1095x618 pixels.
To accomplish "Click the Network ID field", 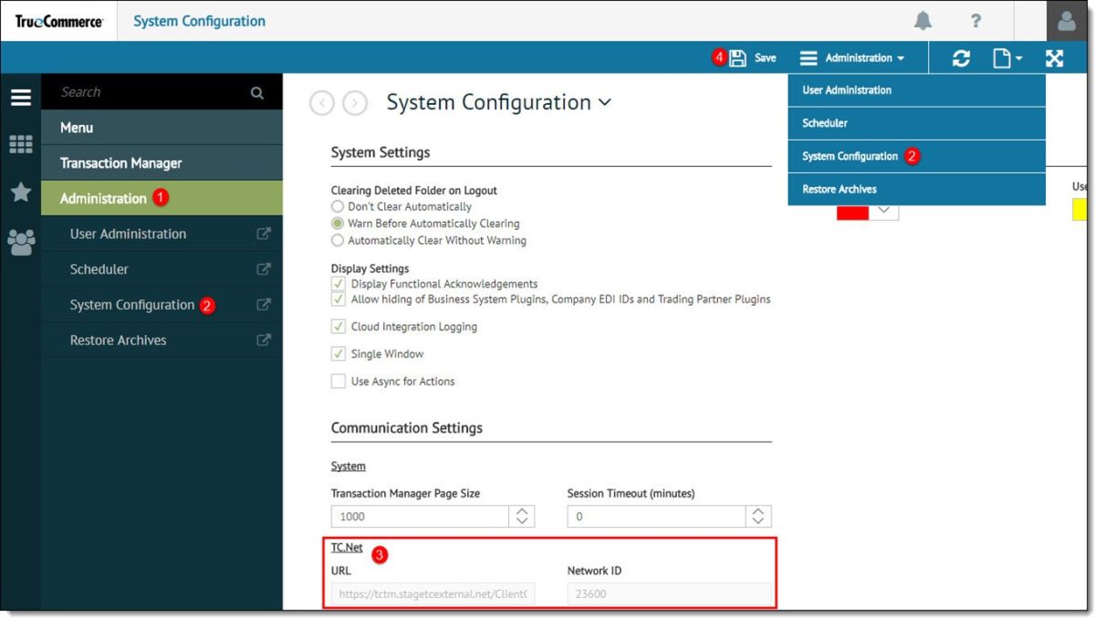I will [669, 594].
